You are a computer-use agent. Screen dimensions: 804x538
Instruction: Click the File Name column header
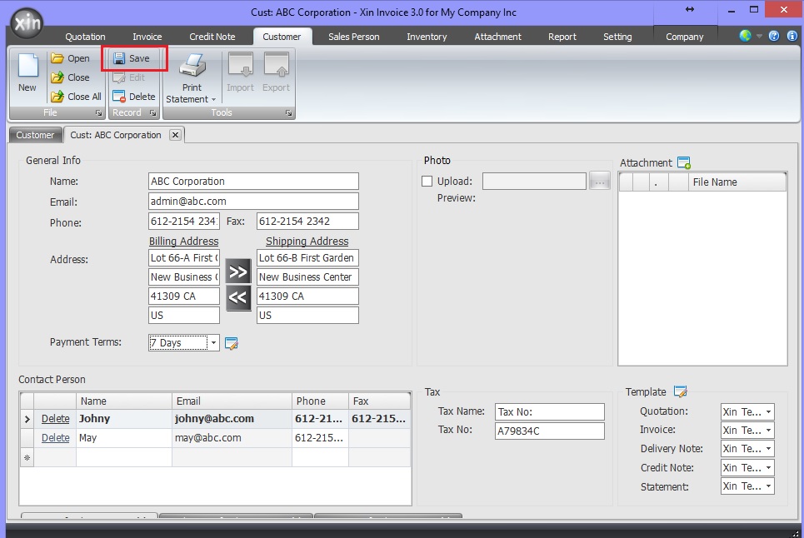point(737,182)
